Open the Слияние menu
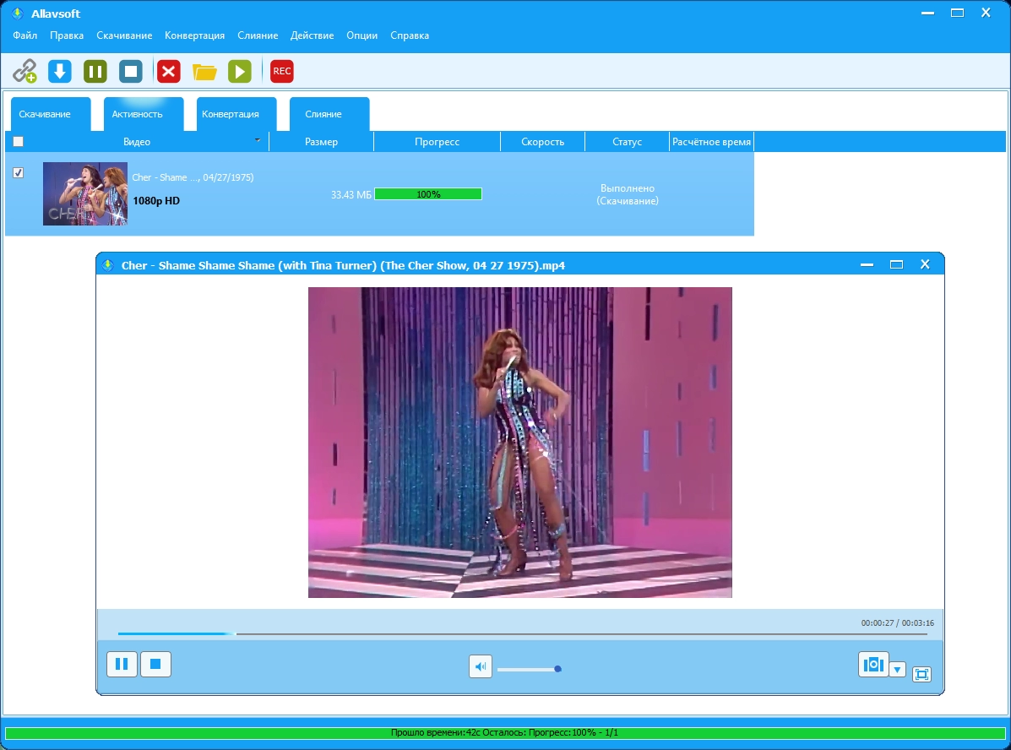1011x750 pixels. [x=258, y=35]
